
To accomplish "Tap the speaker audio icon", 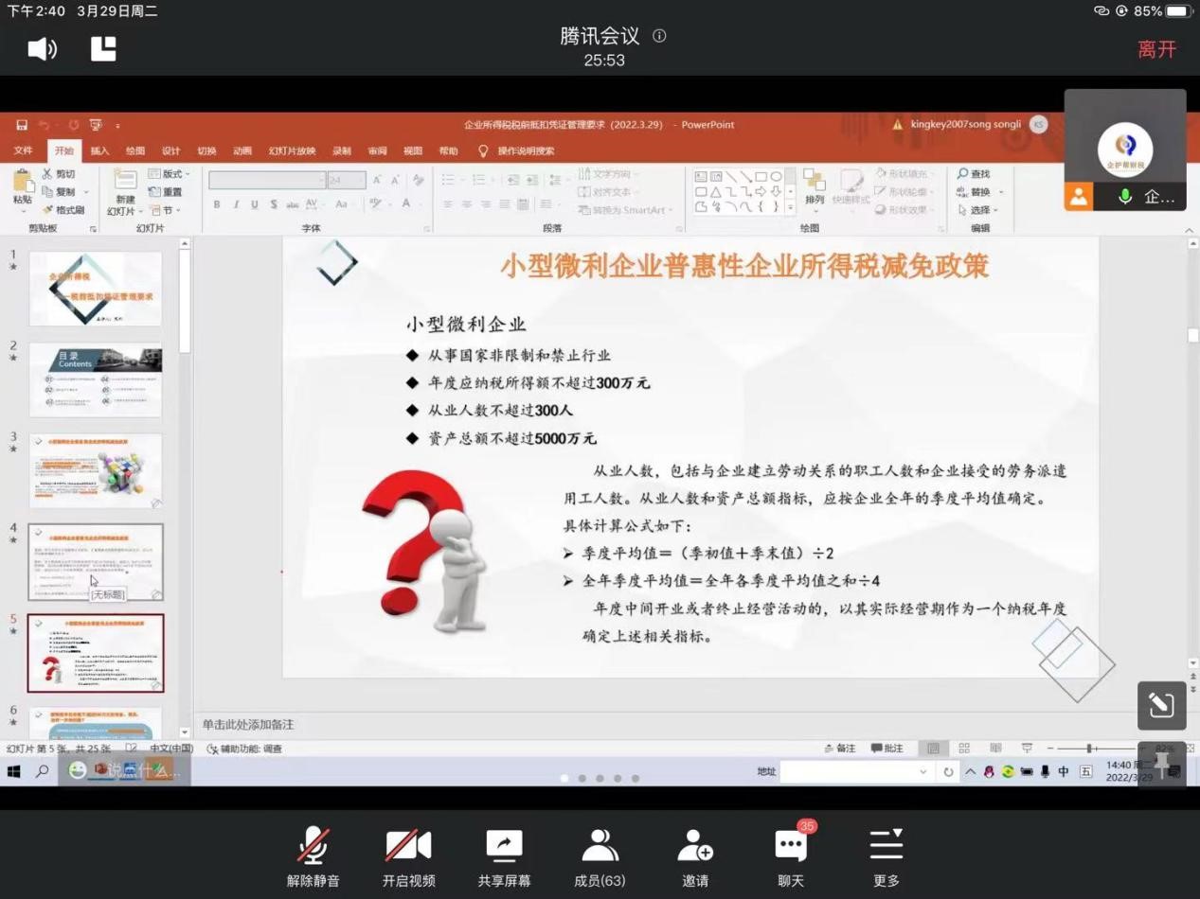I will pos(42,49).
